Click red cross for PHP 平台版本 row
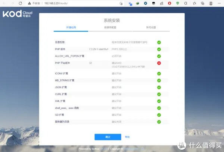 click(x=159, y=63)
